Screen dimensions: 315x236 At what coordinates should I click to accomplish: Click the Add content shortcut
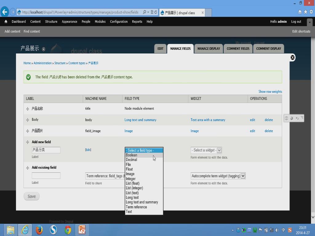click(12, 31)
